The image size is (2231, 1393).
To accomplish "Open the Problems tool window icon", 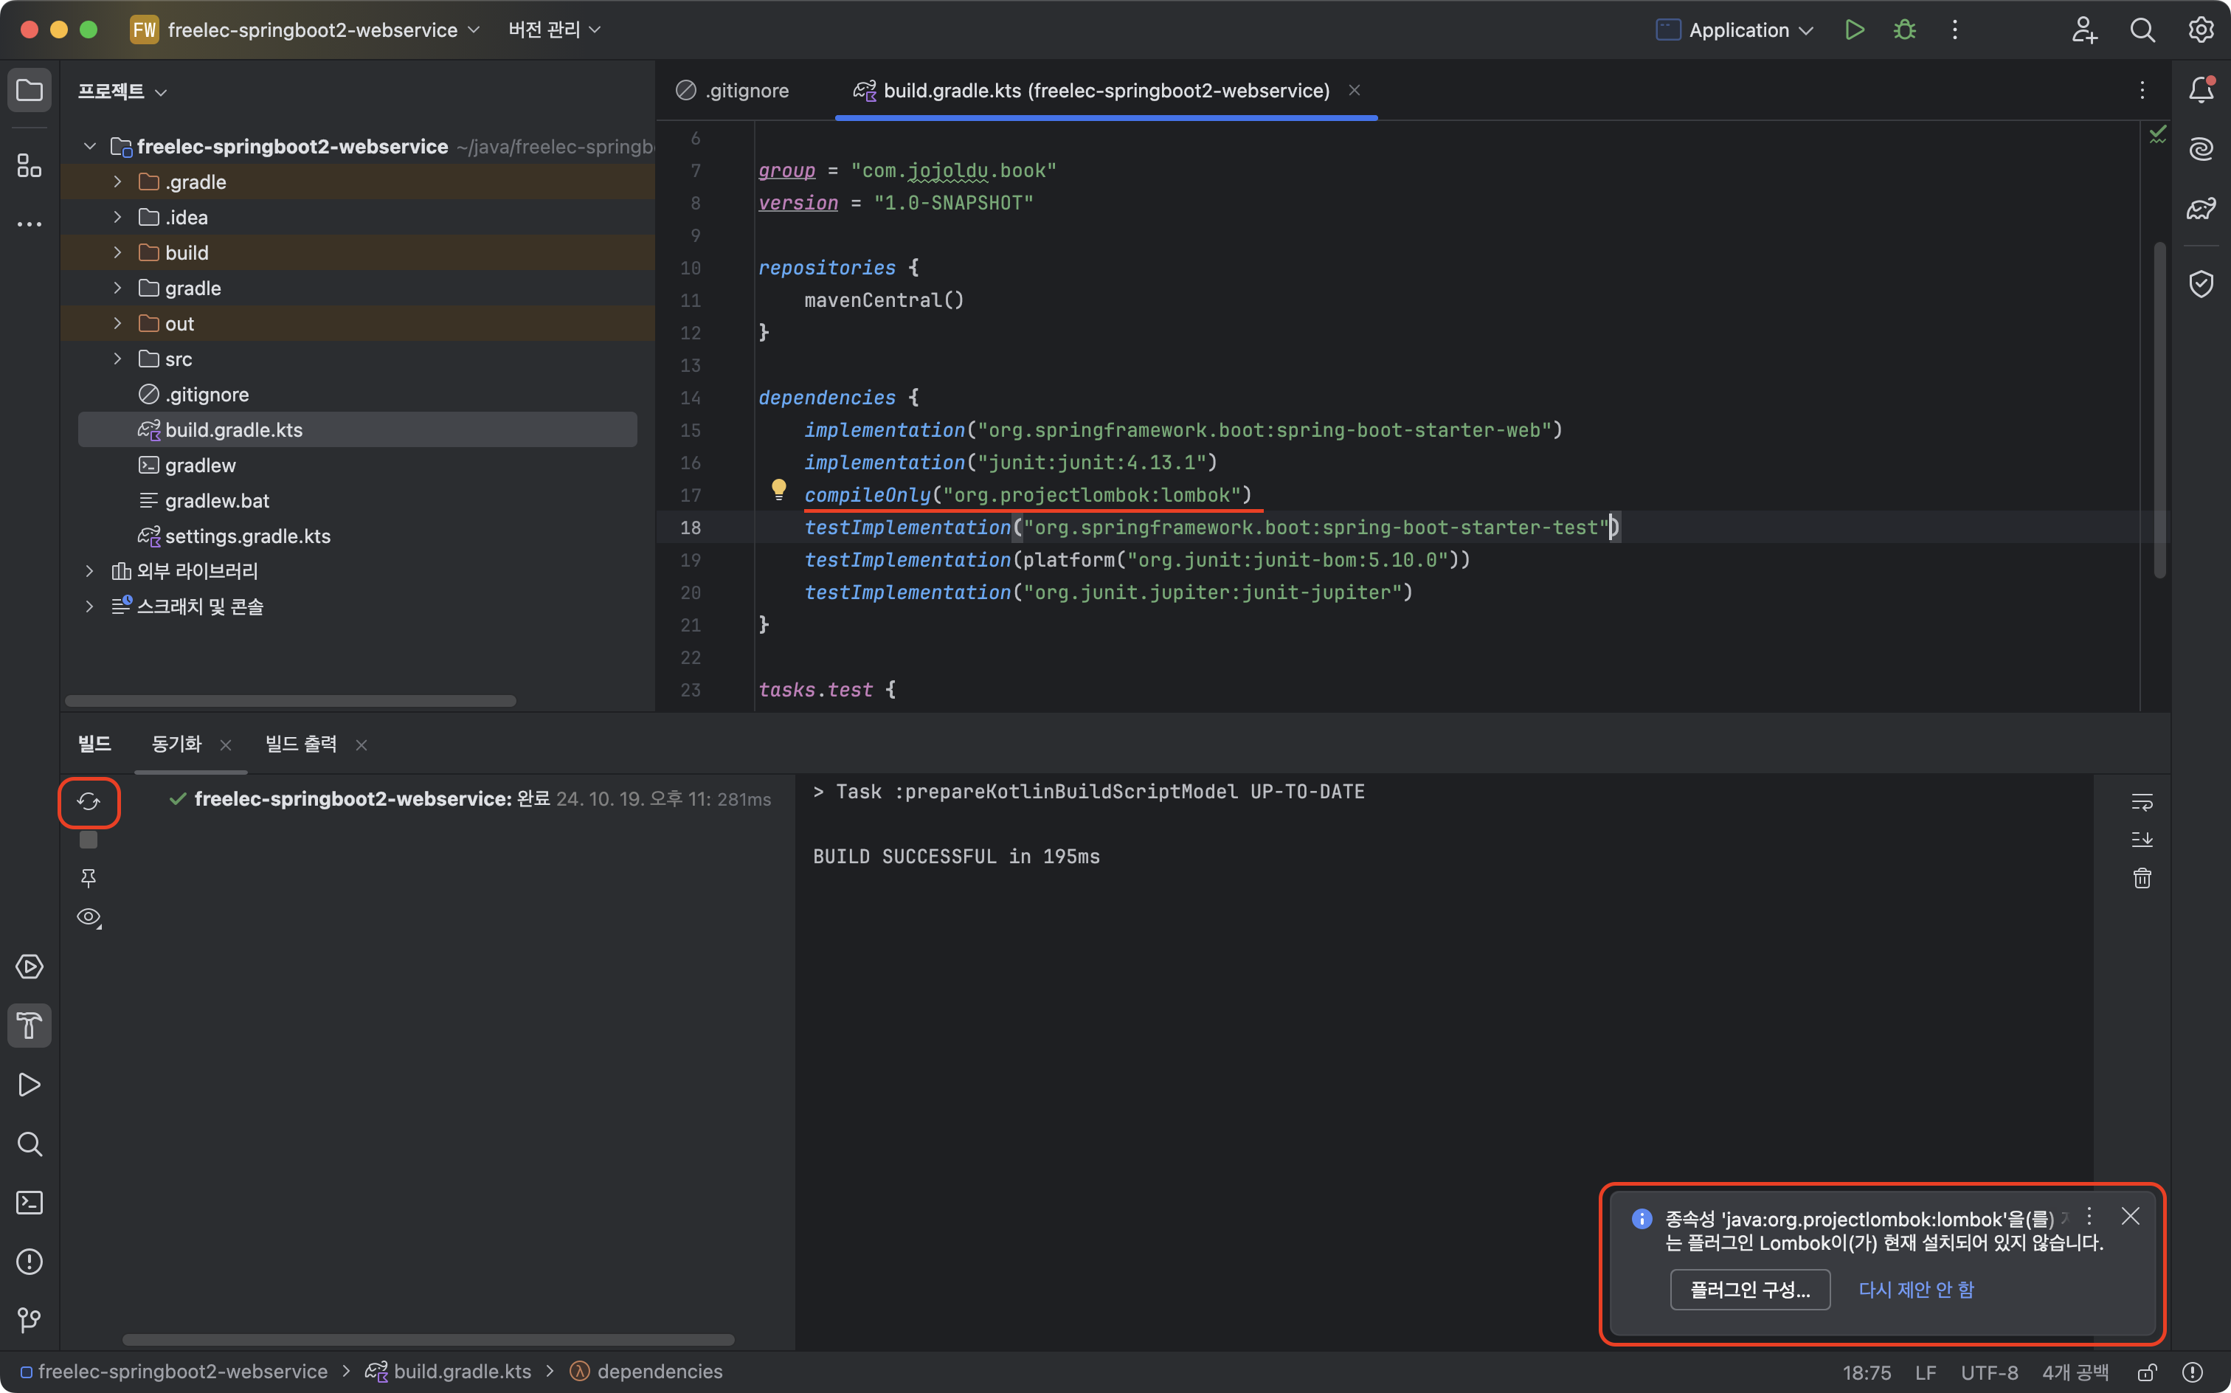I will [30, 1261].
